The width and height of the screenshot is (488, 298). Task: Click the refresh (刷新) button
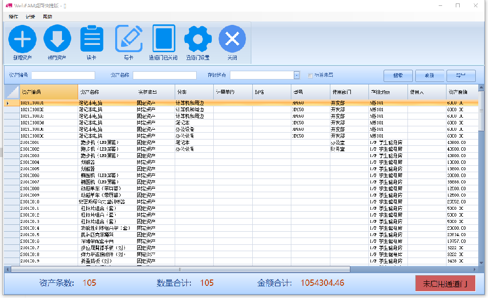coord(429,76)
